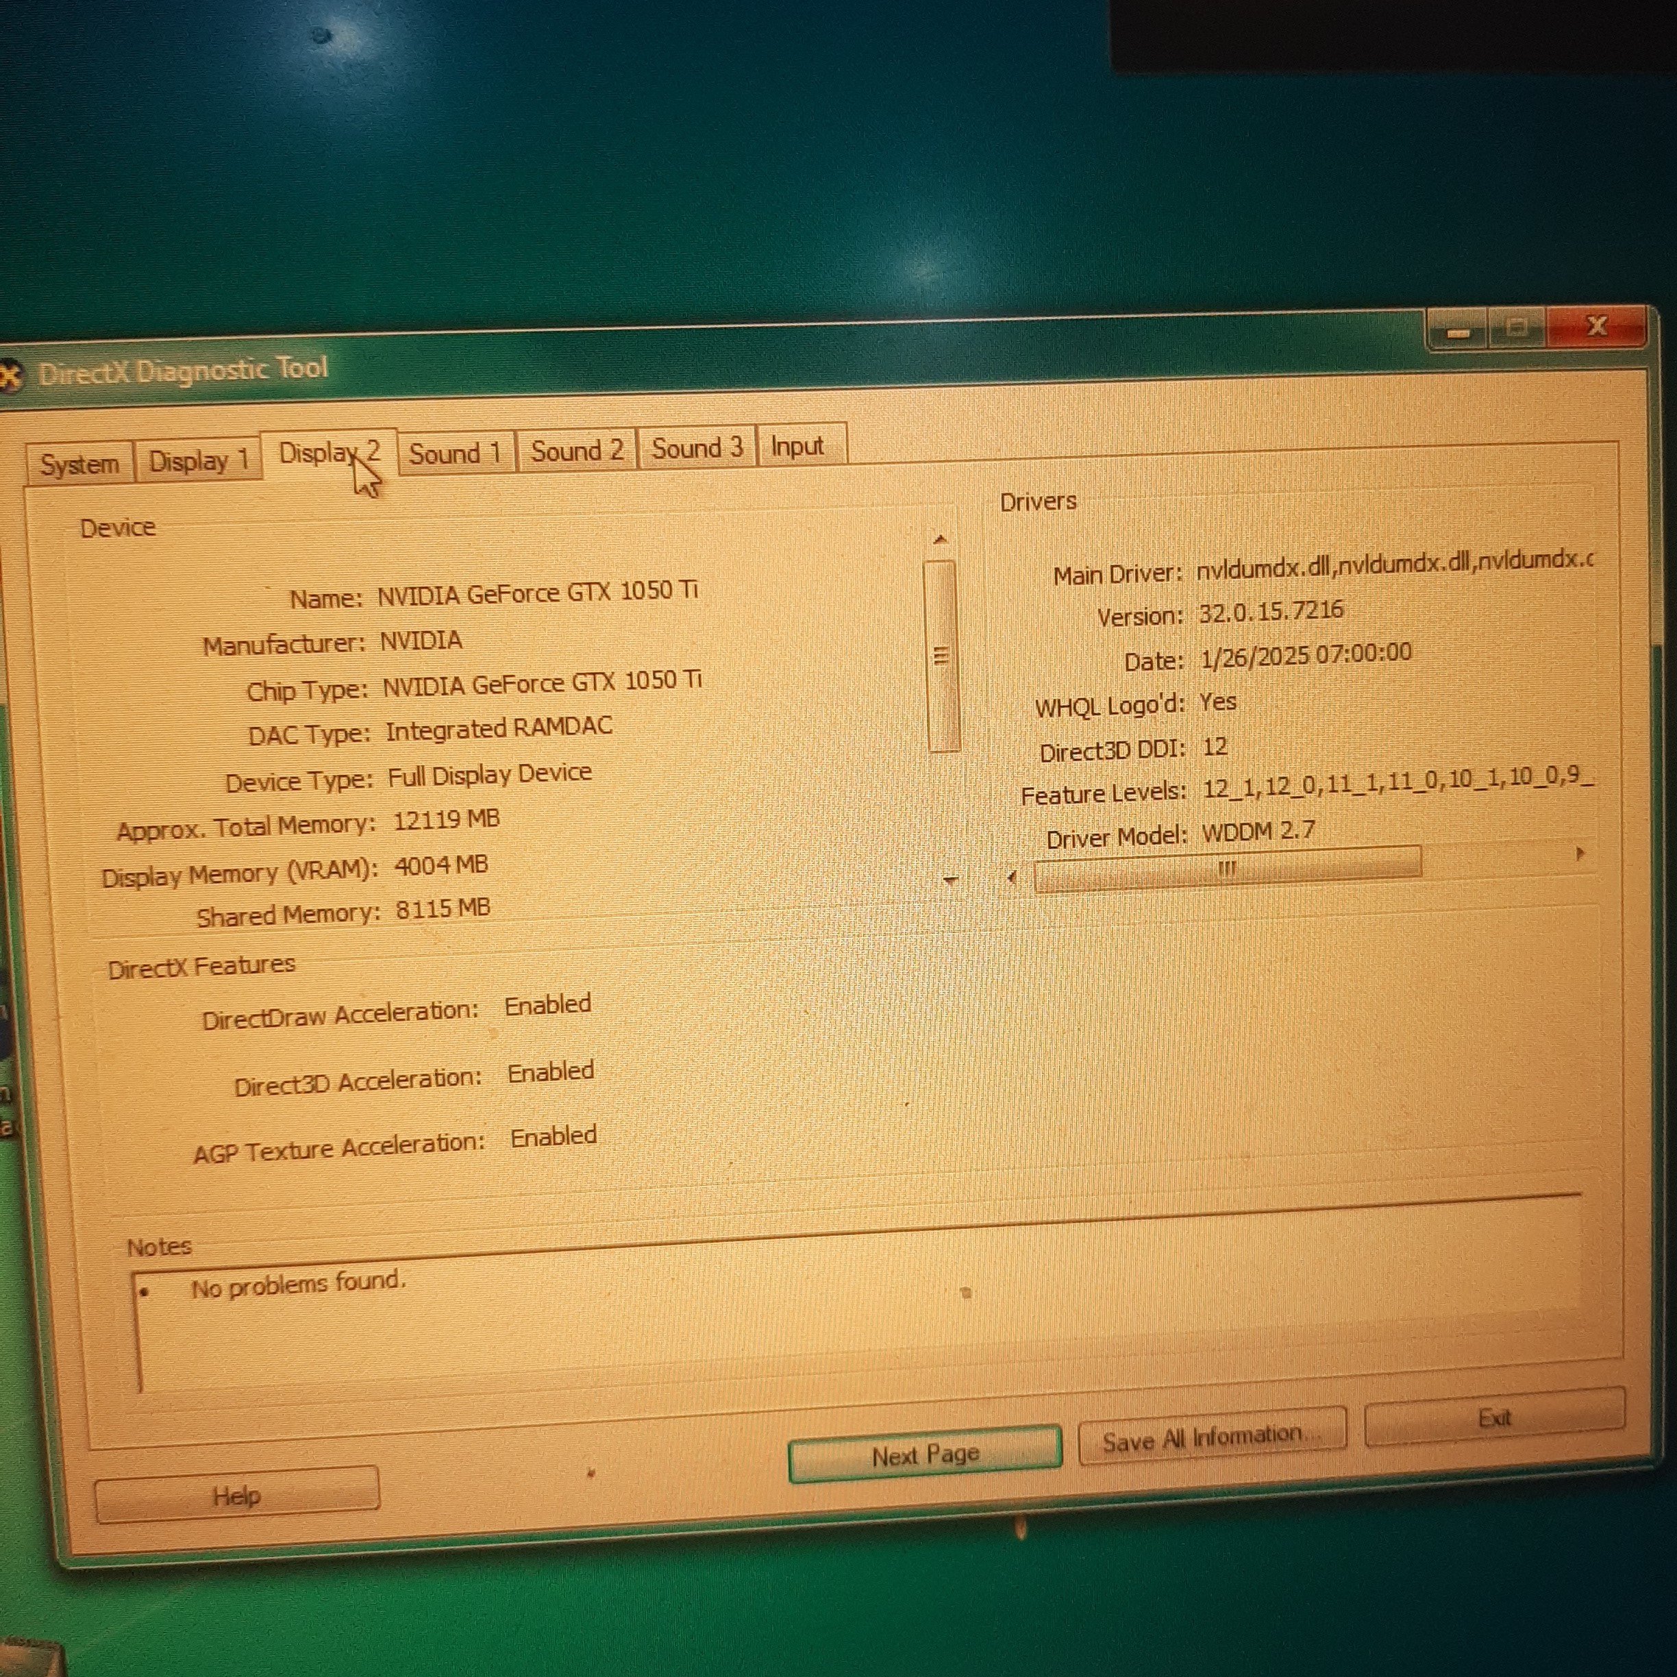Click the DirectX icon in title bar
This screenshot has width=1677, height=1677.
9,376
